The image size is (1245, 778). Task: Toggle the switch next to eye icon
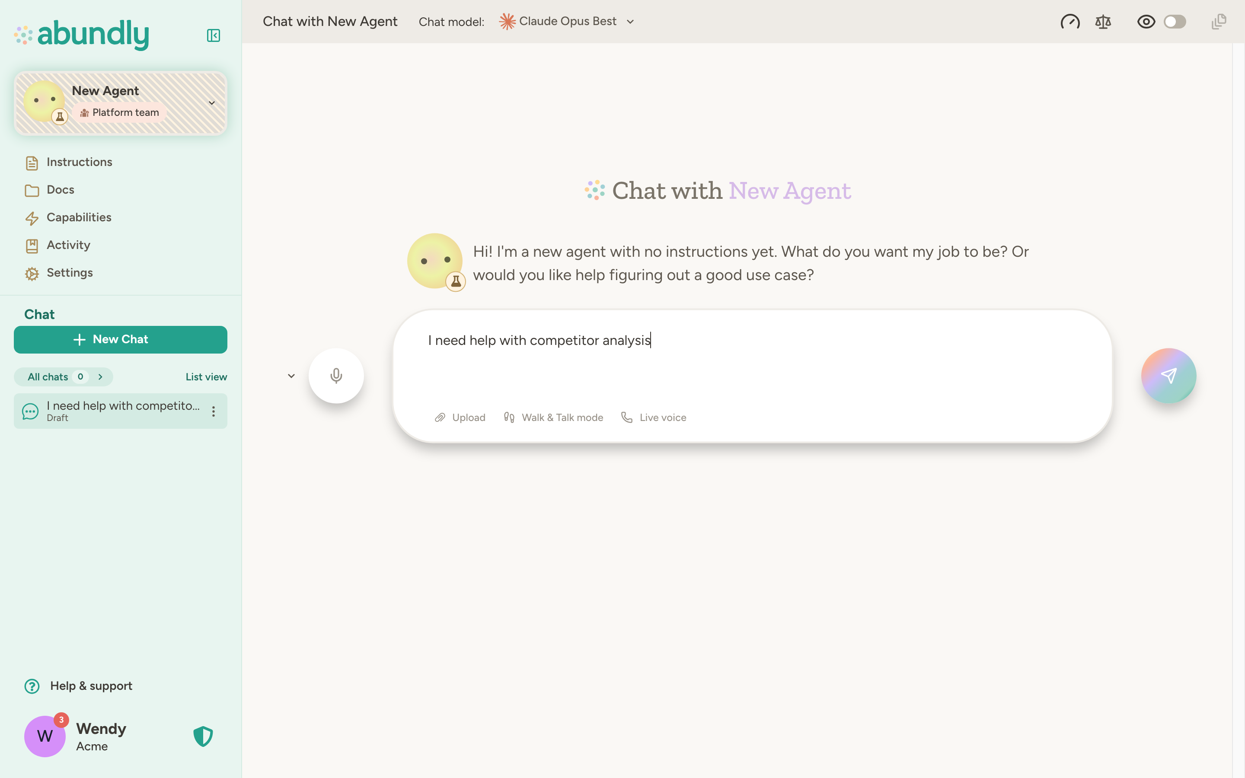(x=1175, y=22)
